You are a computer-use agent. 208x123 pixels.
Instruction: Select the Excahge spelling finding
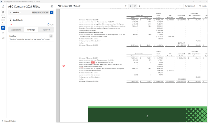[31, 38]
